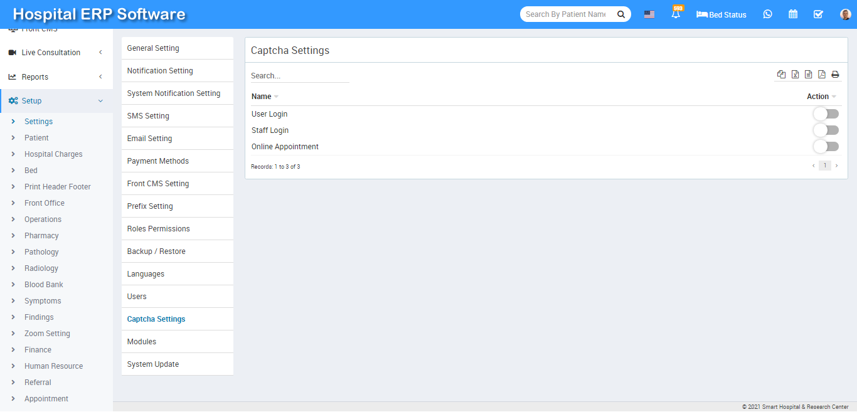Click the task checklist icon in header

(x=818, y=14)
